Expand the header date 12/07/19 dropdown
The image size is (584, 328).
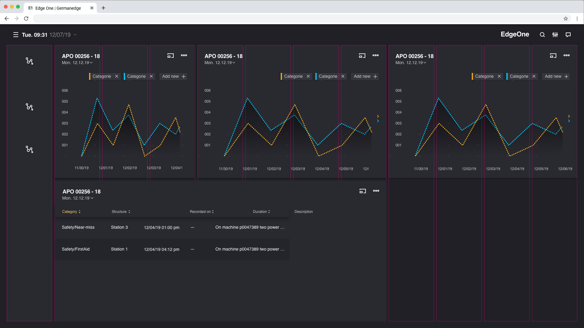(75, 35)
